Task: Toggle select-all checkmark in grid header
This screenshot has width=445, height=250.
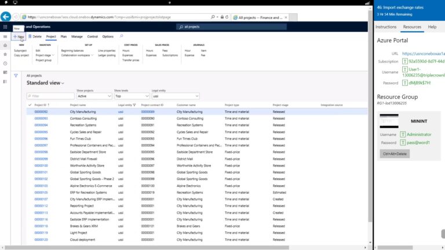Action: (30, 105)
